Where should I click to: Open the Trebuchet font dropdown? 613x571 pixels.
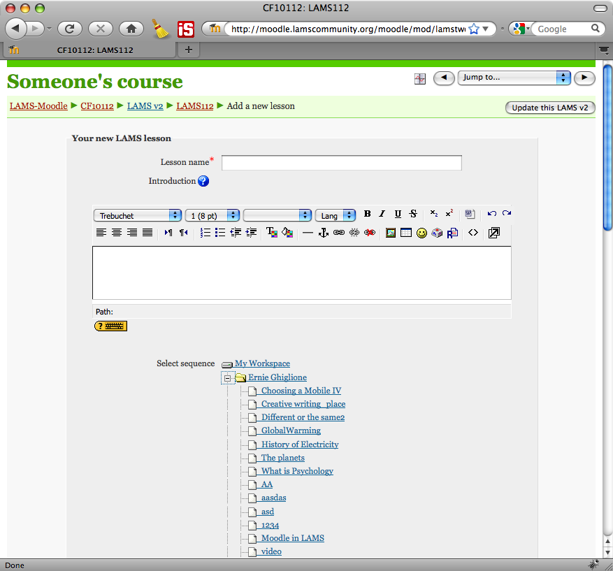click(138, 216)
